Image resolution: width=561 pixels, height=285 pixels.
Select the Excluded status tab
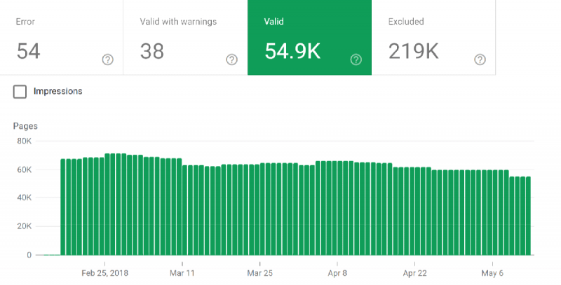pos(433,38)
